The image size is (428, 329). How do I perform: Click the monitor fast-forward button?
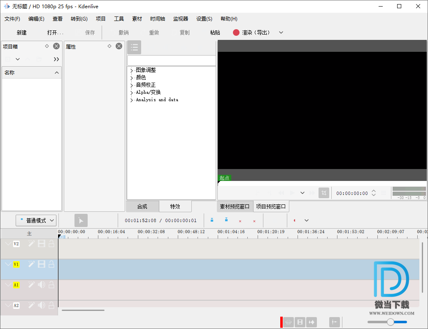coord(312,193)
